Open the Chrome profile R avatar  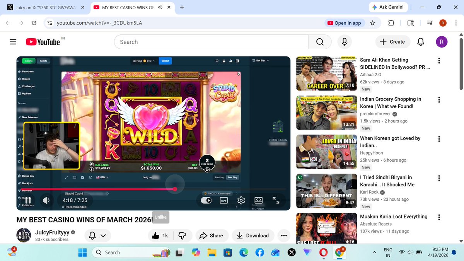point(443,23)
